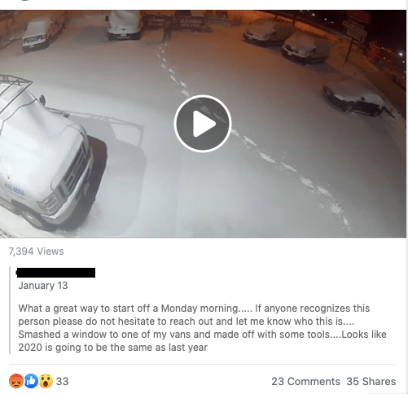This screenshot has width=408, height=394.
Task: Click the blue thumbs-up like reaction icon
Action: click(x=31, y=381)
